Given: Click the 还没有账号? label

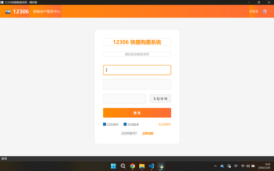Looking at the screenshot, I should click(129, 133).
